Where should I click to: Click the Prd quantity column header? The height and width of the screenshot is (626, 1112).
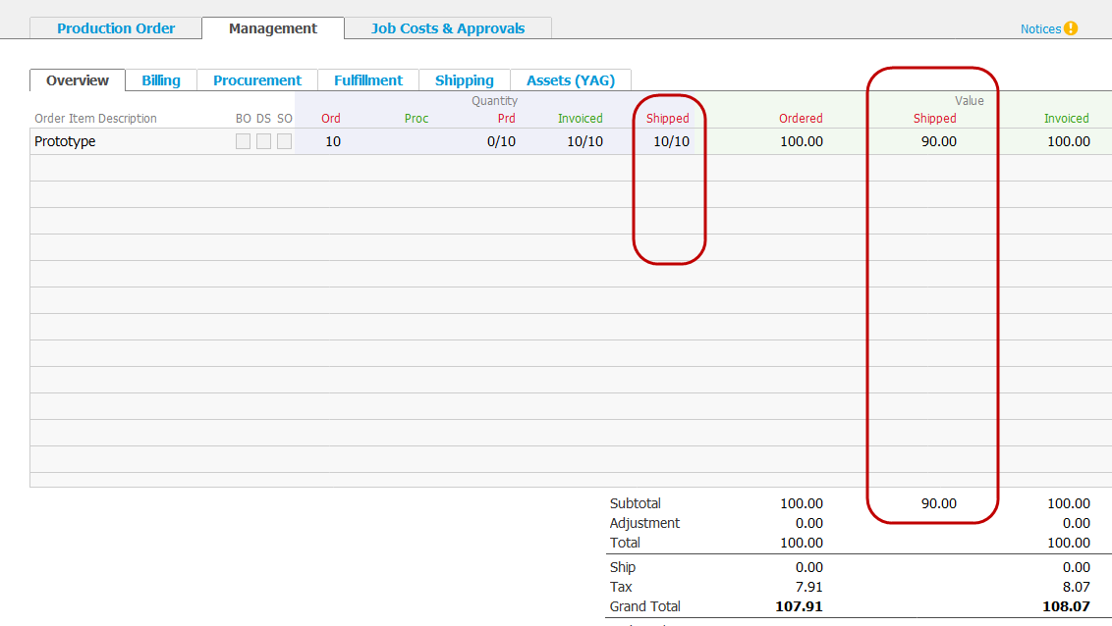click(x=506, y=119)
